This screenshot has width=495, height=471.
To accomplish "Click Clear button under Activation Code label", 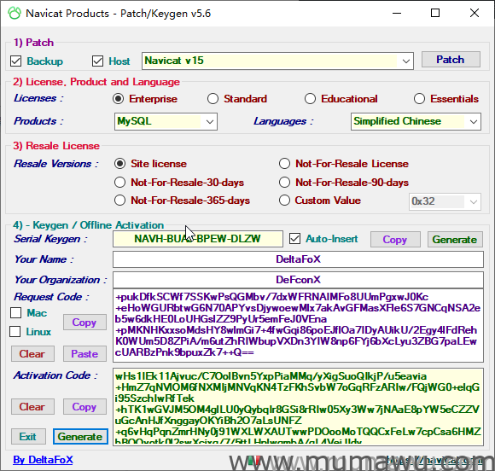I will pyautogui.click(x=32, y=407).
